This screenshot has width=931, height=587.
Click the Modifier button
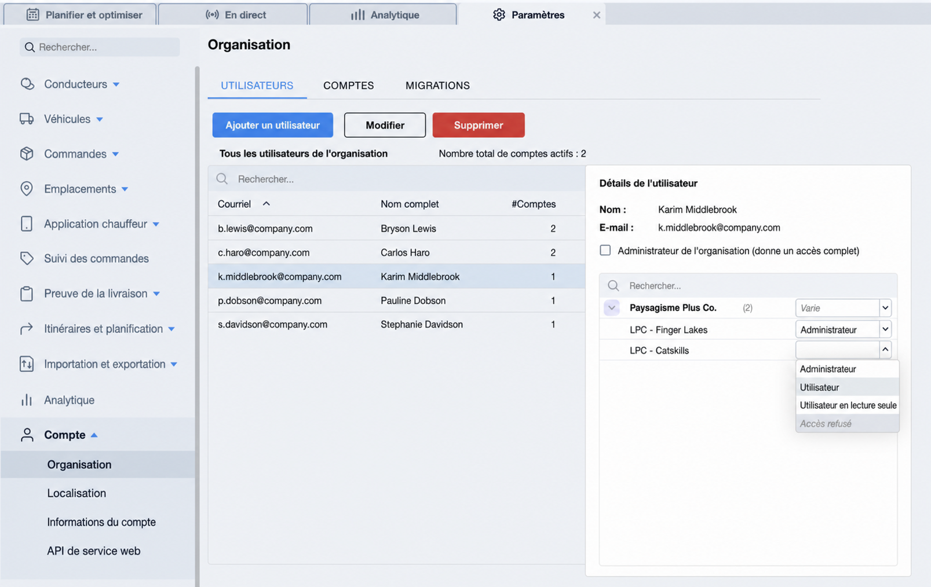coord(385,125)
